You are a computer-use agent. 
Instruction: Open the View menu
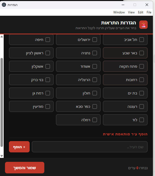click(x=131, y=12)
